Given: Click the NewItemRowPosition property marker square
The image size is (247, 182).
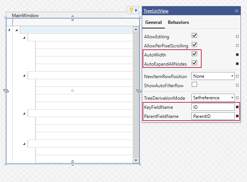Looking at the screenshot, I should tap(237, 76).
